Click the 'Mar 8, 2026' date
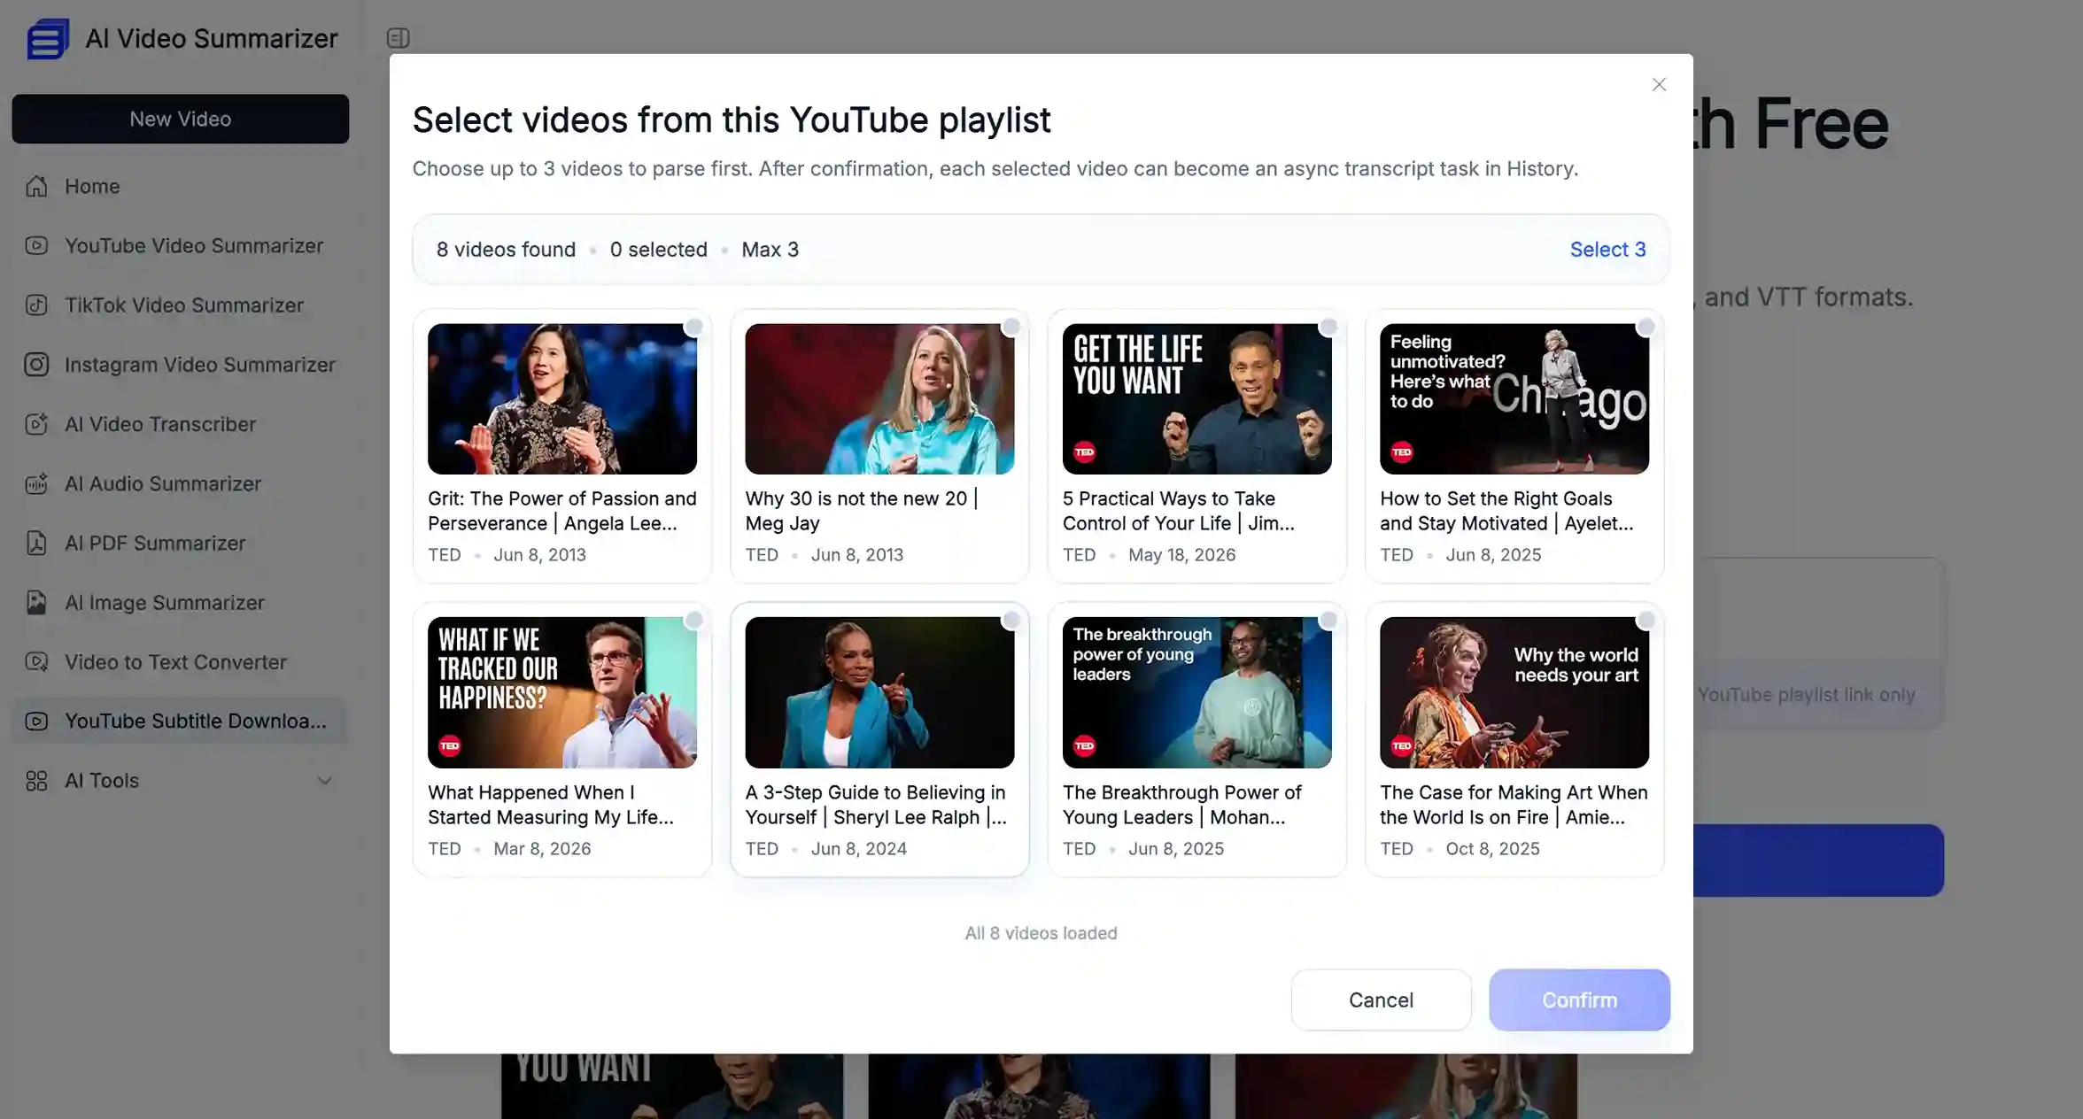 click(542, 849)
